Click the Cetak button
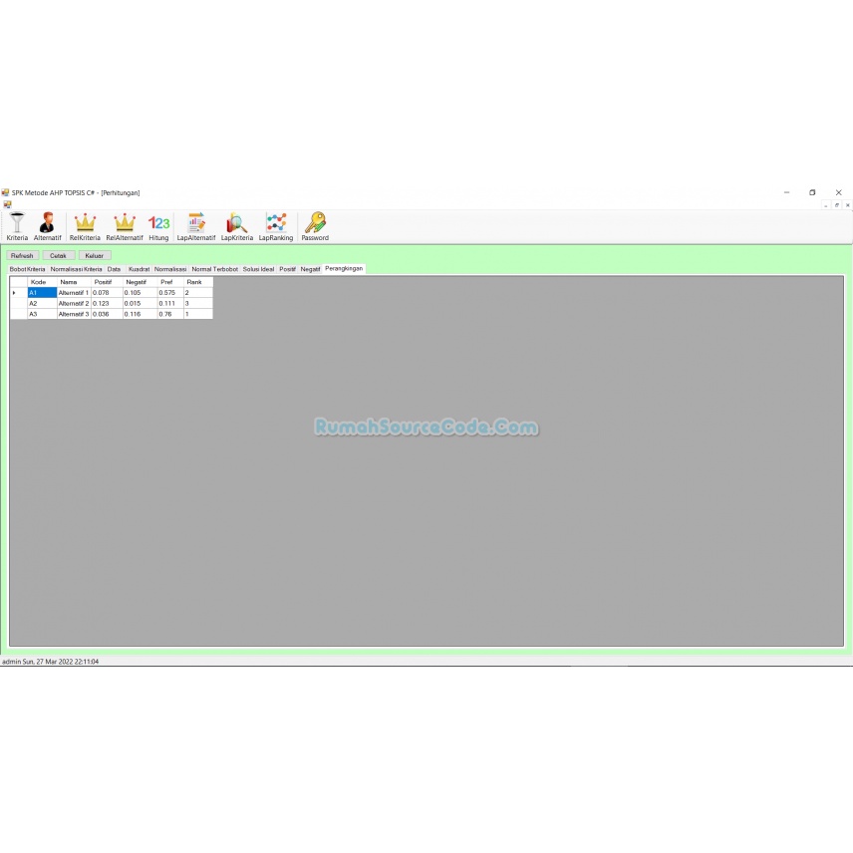The image size is (853, 853). point(58,256)
